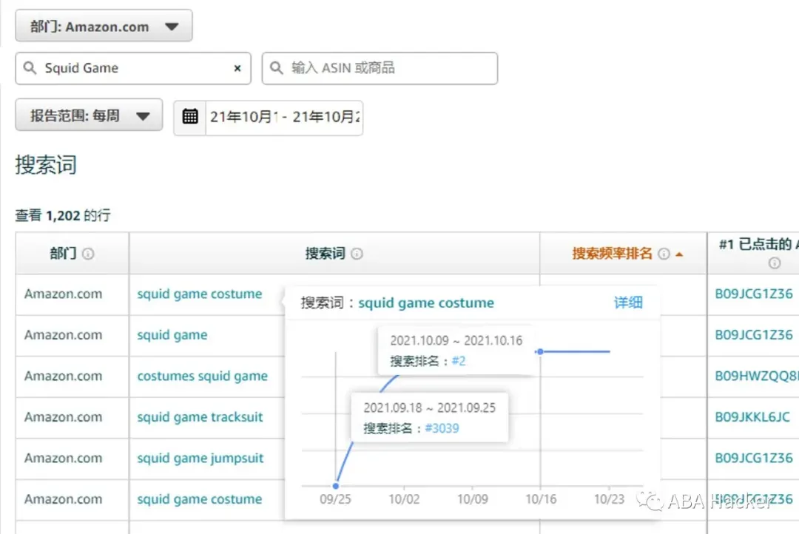This screenshot has width=799, height=534.
Task: Open ASIN B09HWZQQ8 link
Action: (x=757, y=376)
